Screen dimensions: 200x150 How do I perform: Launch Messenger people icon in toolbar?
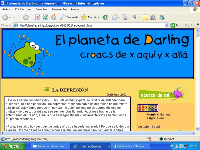(x=161, y=17)
